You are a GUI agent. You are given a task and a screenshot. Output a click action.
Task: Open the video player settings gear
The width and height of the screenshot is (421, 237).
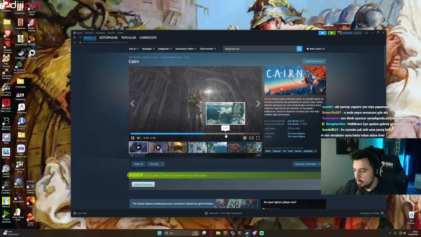point(245,138)
